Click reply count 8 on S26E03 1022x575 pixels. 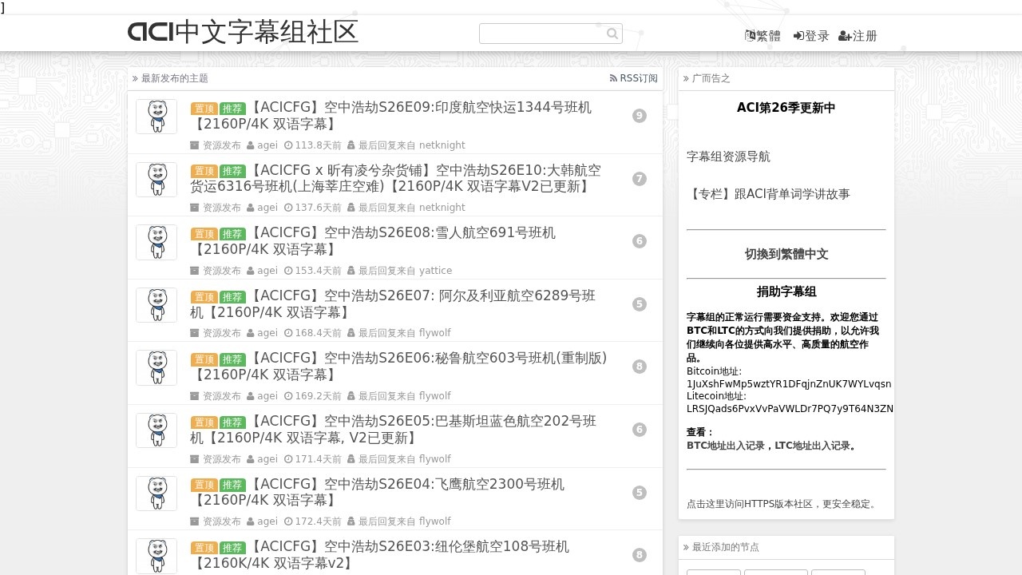pos(640,555)
